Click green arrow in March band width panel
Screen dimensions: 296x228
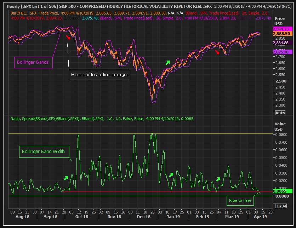(x=218, y=179)
